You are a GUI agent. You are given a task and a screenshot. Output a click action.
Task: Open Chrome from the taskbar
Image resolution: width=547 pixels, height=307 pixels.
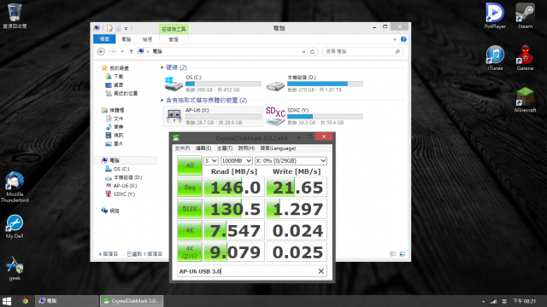[x=25, y=301]
